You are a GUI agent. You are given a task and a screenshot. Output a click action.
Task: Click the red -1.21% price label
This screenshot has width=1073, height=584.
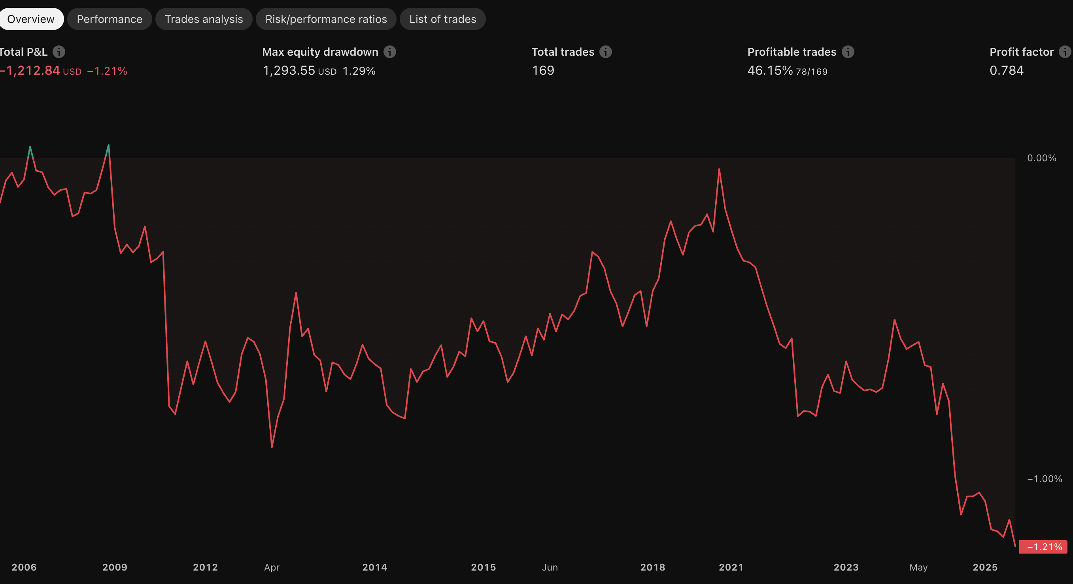tap(1043, 546)
